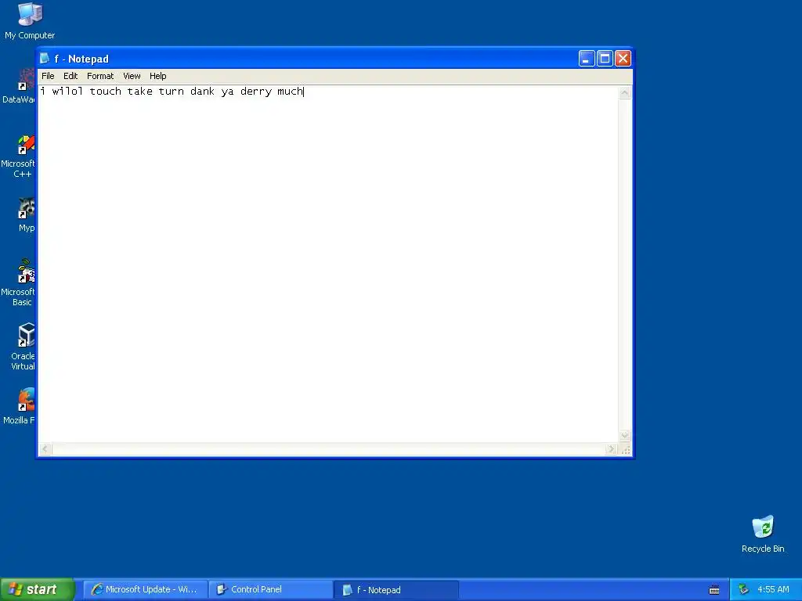Click the Notepad window resize grip
This screenshot has height=601, width=802.
625,449
